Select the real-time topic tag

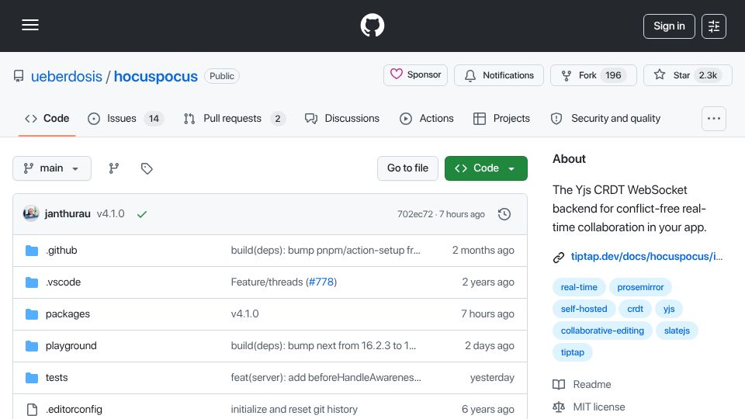pos(579,287)
